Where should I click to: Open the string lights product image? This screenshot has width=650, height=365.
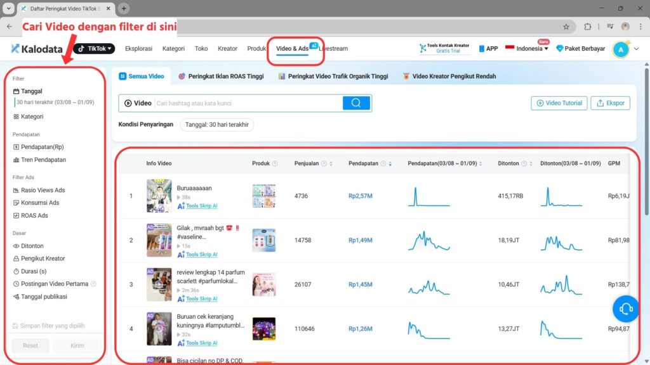click(263, 329)
